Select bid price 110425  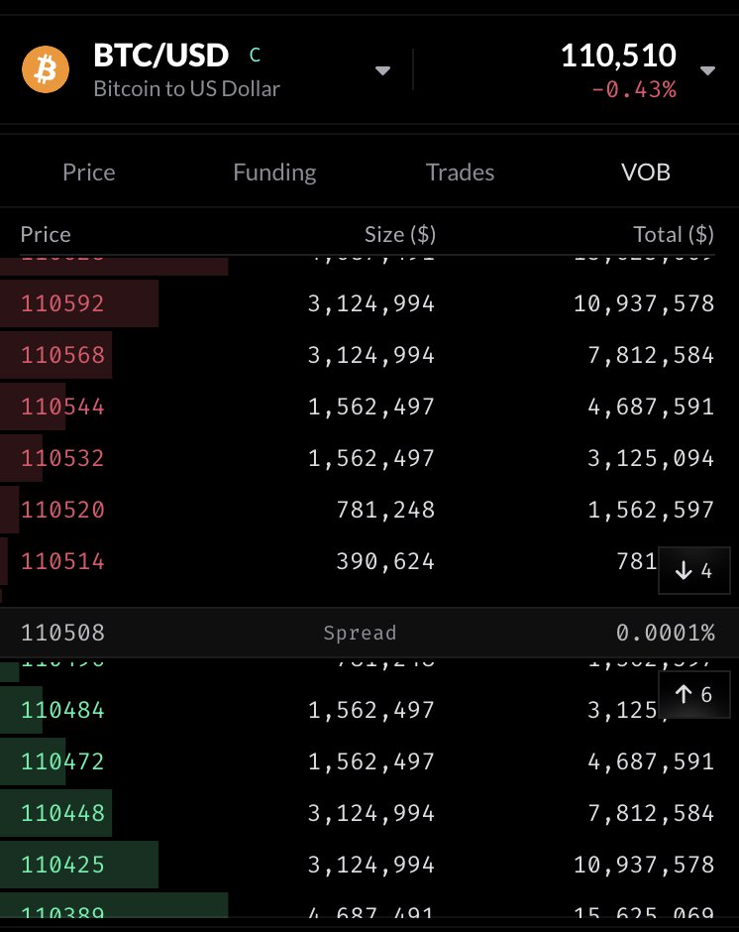[63, 865]
